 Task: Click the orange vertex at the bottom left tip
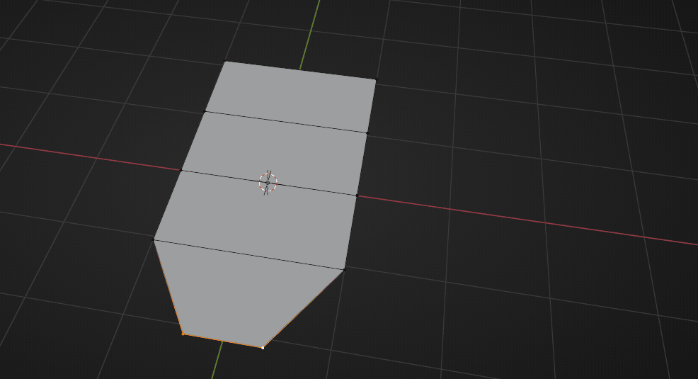(x=183, y=333)
